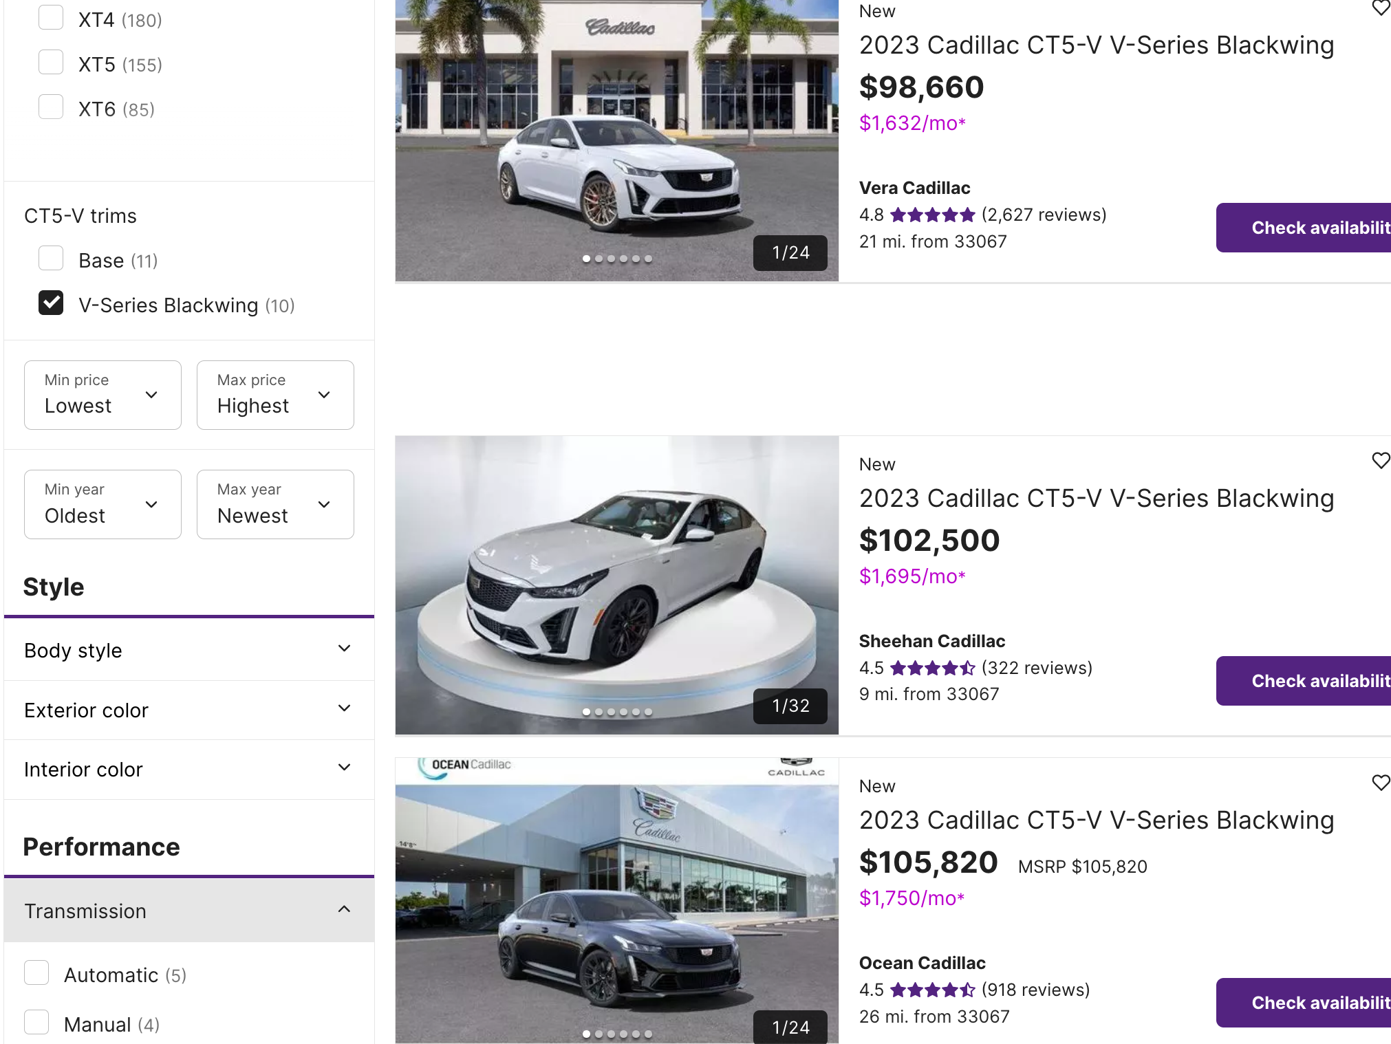Expand the Exterior color section
This screenshot has width=1391, height=1044.
point(188,710)
